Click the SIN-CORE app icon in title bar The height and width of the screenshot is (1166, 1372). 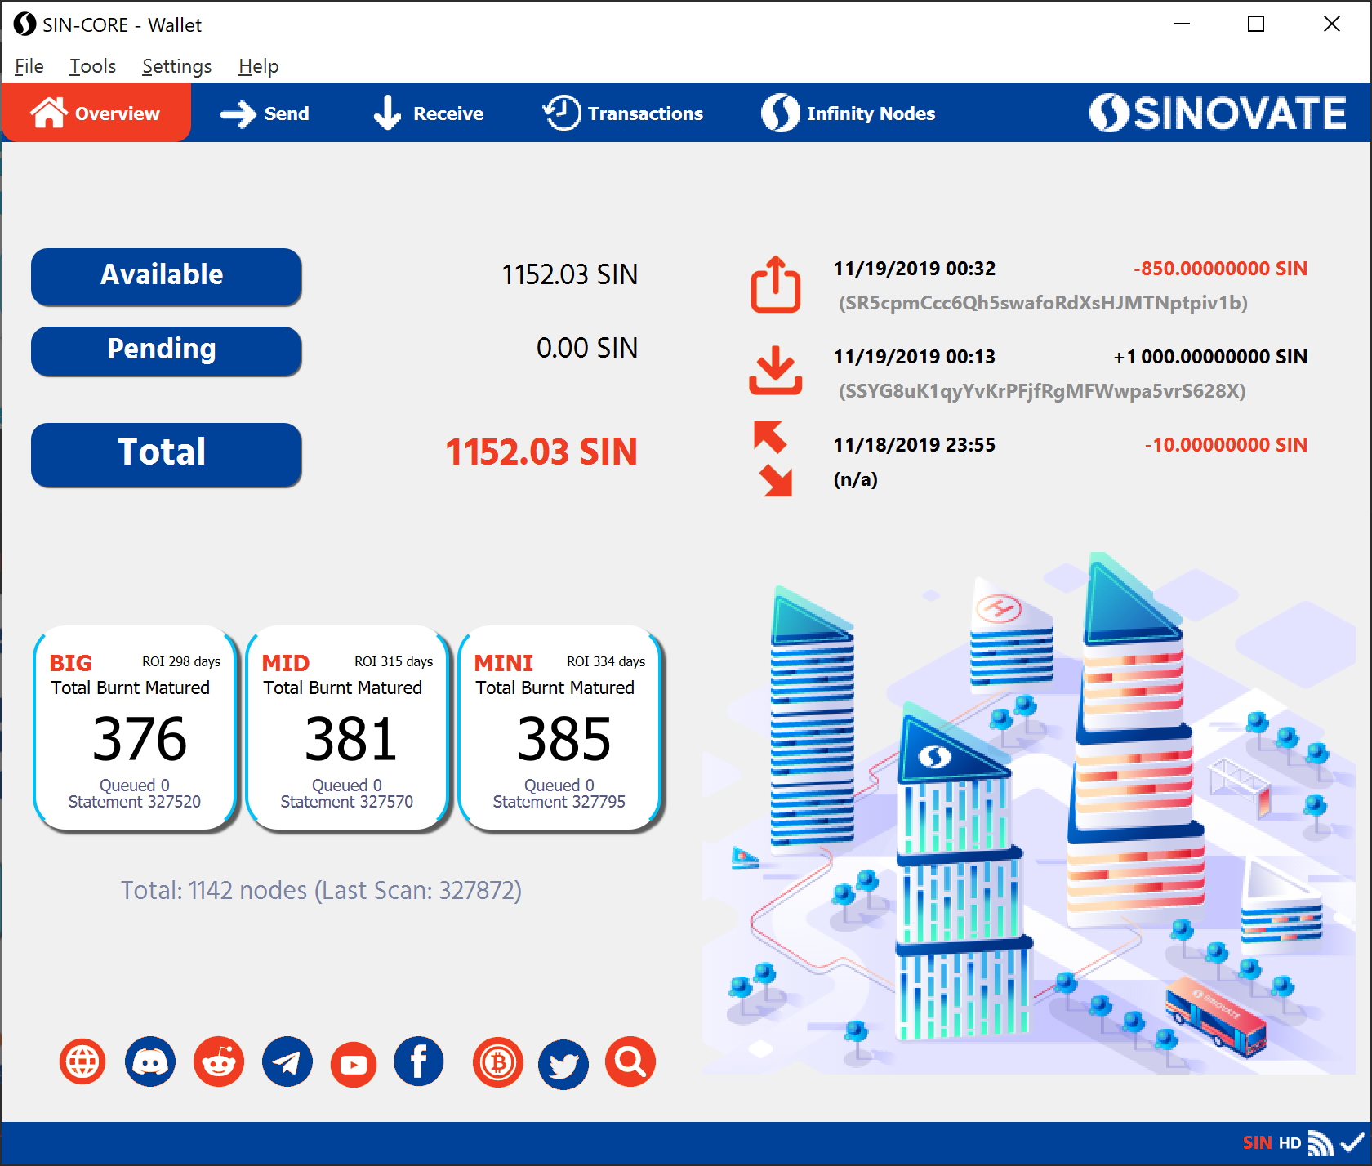click(x=24, y=24)
